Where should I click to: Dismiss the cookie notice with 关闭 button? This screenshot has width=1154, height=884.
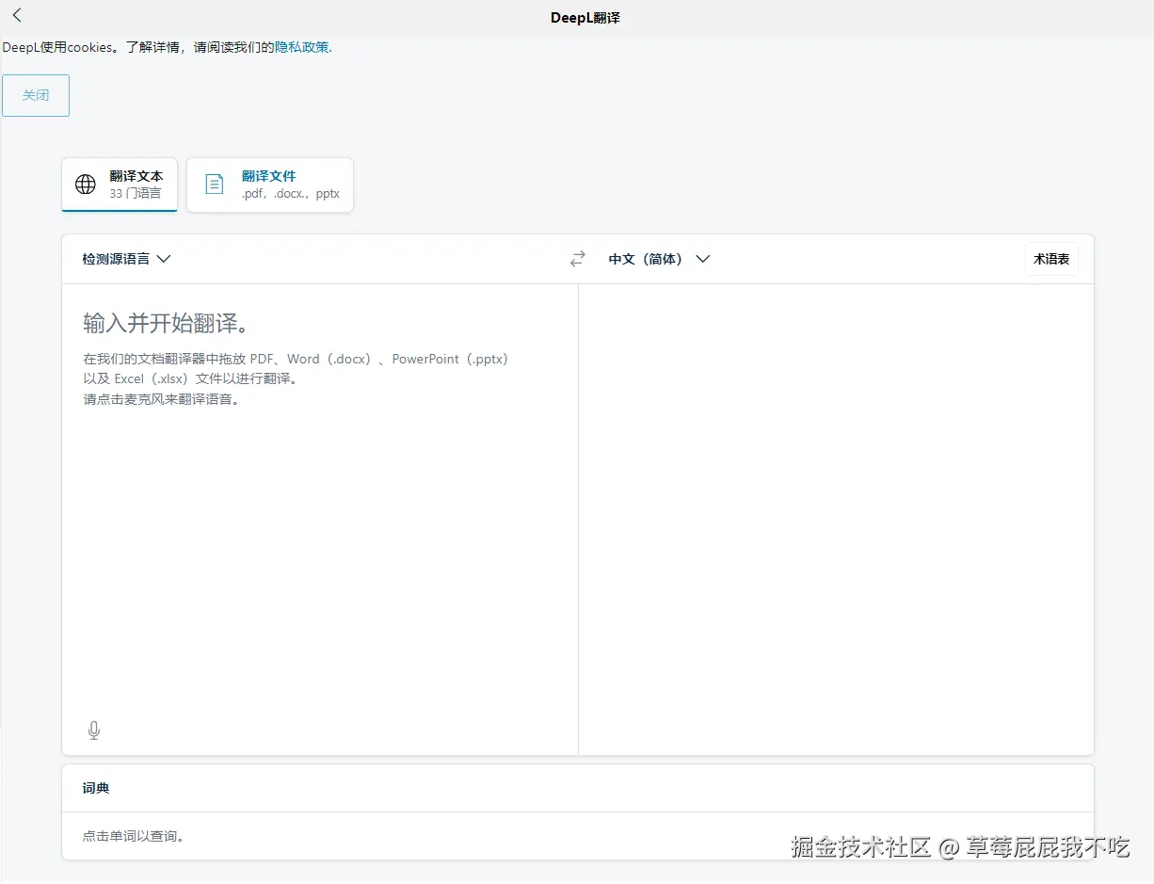(x=36, y=95)
